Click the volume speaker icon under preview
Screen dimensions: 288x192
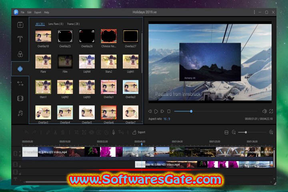(264, 111)
